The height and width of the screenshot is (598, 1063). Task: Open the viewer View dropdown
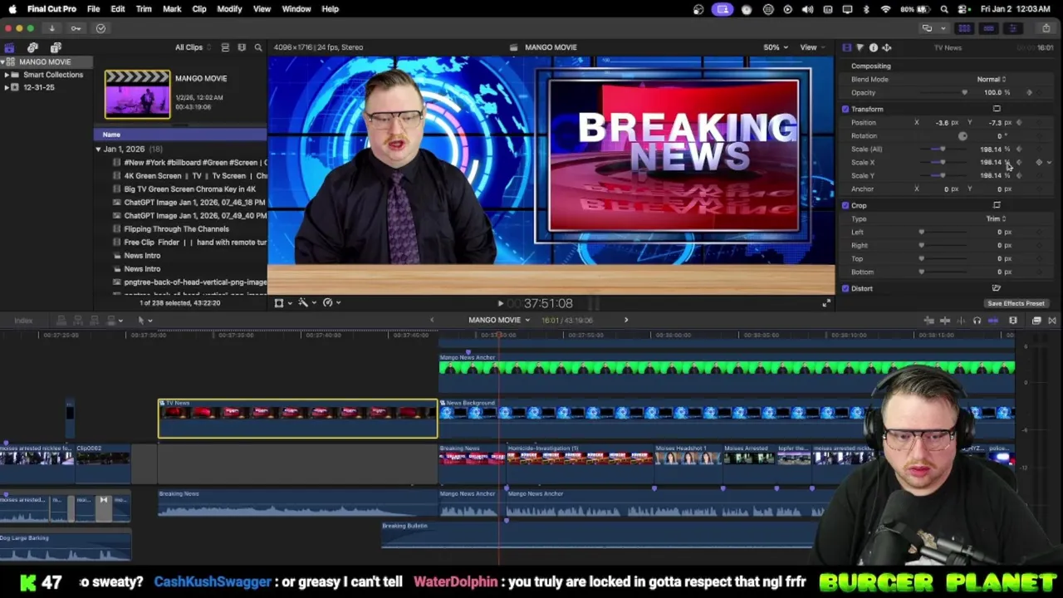pyautogui.click(x=811, y=47)
